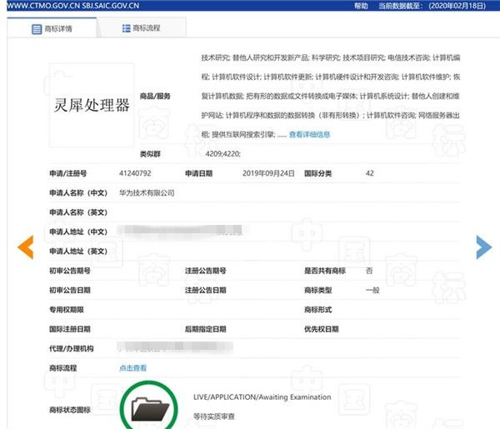This screenshot has width=500, height=429.
Task: Click the goods/services description starting 技术研究
Action: (x=330, y=96)
